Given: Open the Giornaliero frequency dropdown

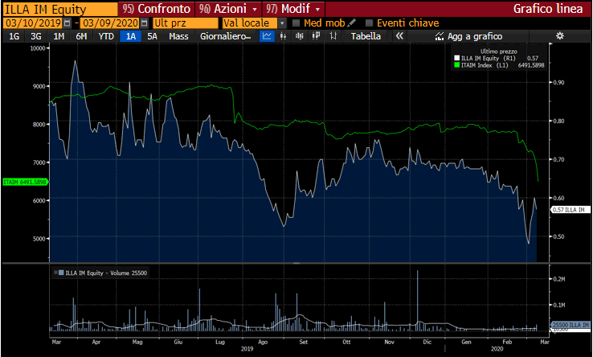Looking at the screenshot, I should tap(225, 36).
